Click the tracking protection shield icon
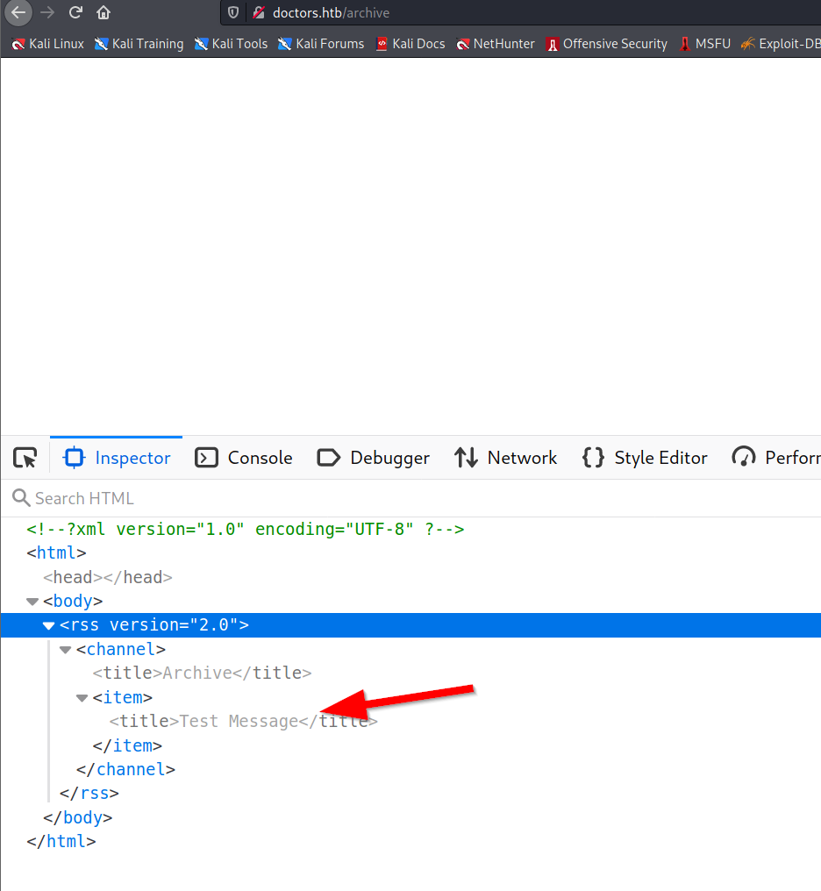The image size is (821, 891). [233, 12]
